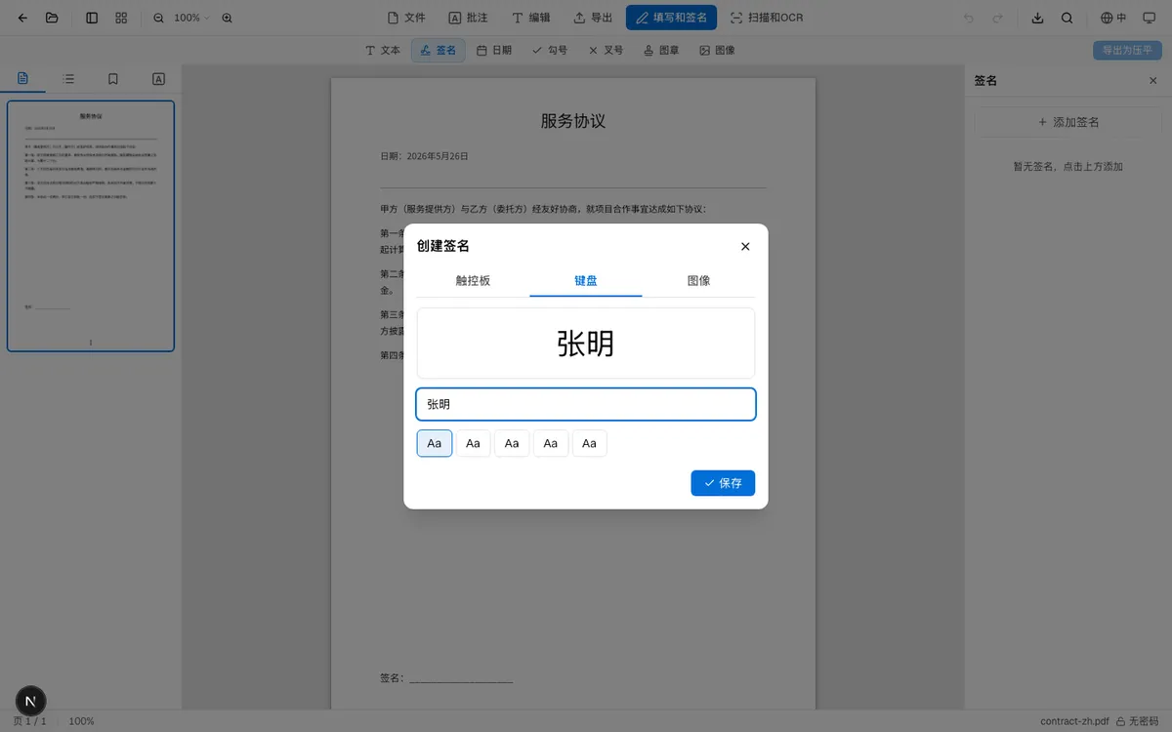Select the 日期 date tool
Screen dimensions: 1172x732
[x=494, y=50]
